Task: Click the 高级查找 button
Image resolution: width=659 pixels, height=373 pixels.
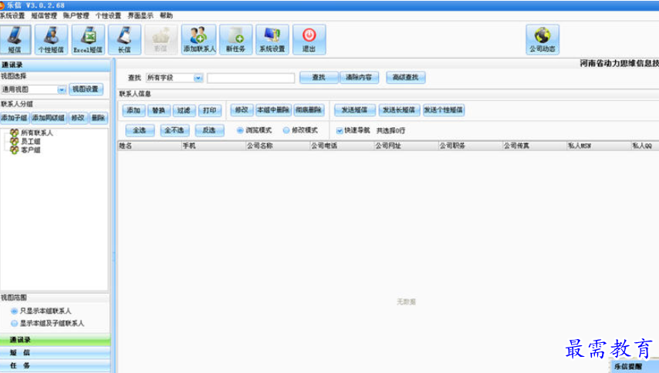Action: [406, 77]
